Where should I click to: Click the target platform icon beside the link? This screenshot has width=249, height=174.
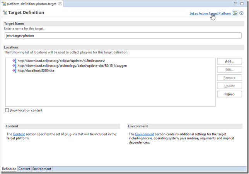click(235, 13)
